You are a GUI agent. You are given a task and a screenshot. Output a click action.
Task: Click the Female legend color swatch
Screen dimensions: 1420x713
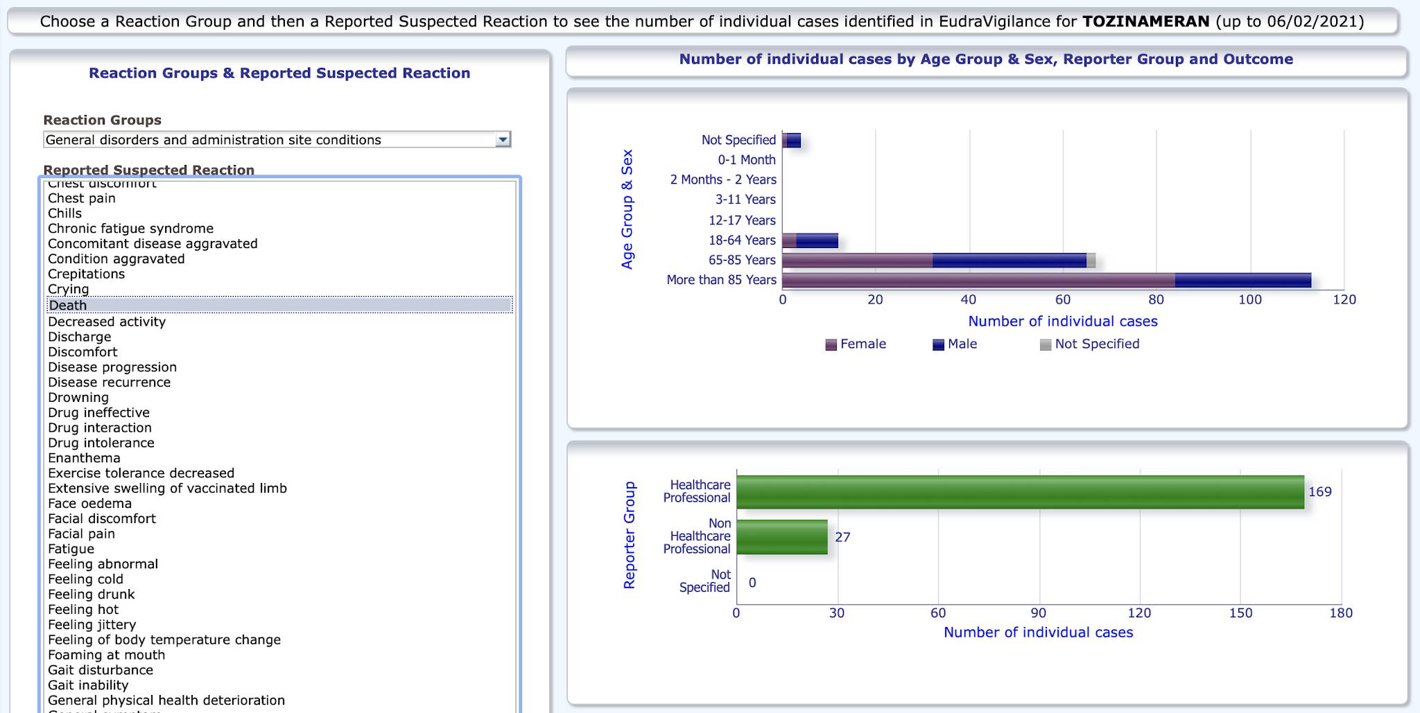tap(831, 345)
